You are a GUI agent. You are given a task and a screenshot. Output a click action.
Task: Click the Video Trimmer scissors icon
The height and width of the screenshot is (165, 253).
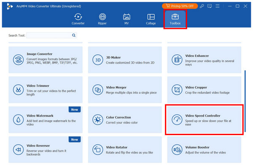18,90
